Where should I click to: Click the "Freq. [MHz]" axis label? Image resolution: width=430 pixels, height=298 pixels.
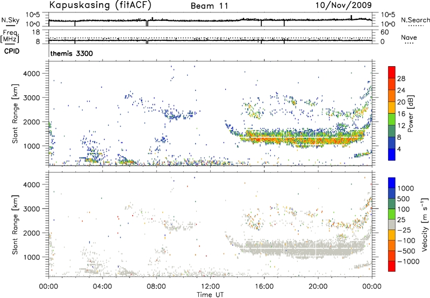tap(10, 36)
